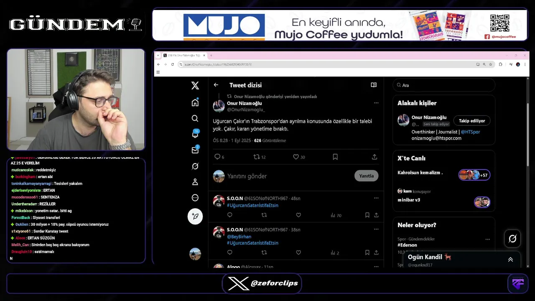Image resolution: width=535 pixels, height=301 pixels.
Task: Open the @BeyBirhan mention link
Action: [239, 237]
